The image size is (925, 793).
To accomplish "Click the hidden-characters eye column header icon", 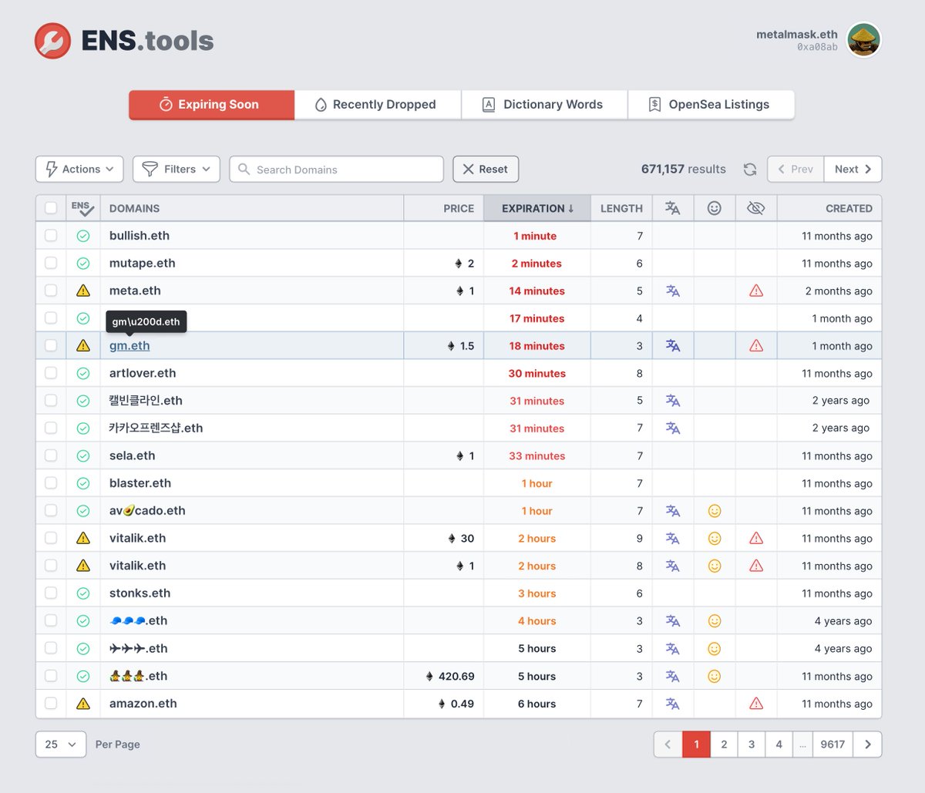I will 756,208.
